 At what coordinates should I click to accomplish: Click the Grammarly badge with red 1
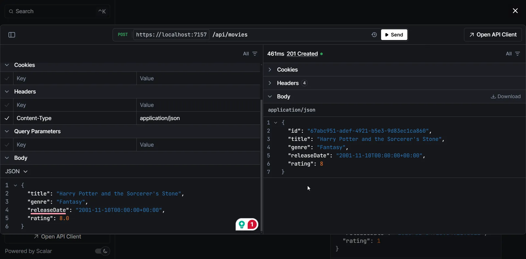point(247,225)
